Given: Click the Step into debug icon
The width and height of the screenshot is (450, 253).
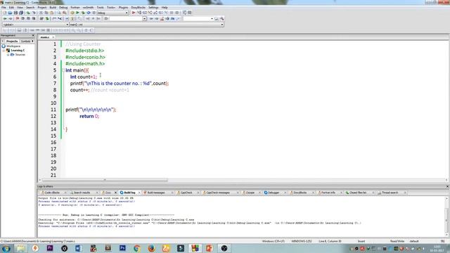Looking at the screenshot, I should (x=150, y=13).
